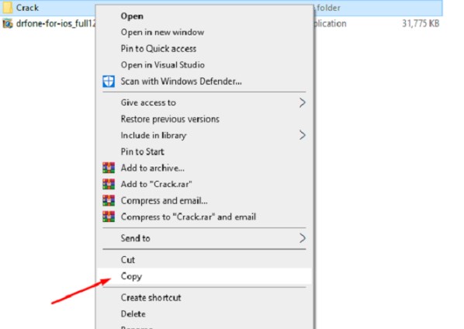Click the Windows Defender shield icon
Viewport: 464px width, 329px height.
(x=109, y=81)
